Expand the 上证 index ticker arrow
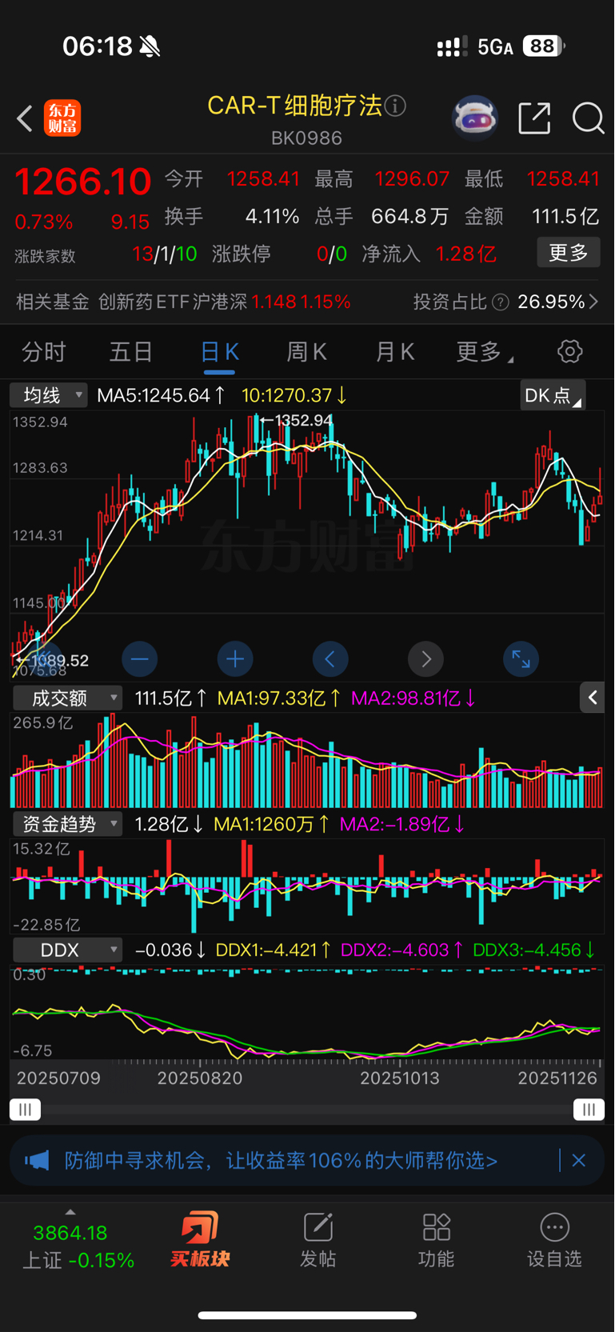The image size is (615, 1332). point(70,1212)
